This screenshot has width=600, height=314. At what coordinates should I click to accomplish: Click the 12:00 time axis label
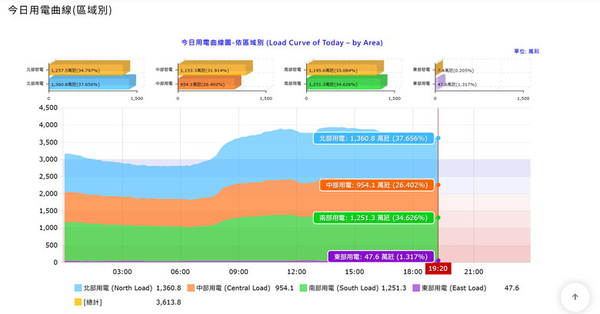pyautogui.click(x=297, y=272)
